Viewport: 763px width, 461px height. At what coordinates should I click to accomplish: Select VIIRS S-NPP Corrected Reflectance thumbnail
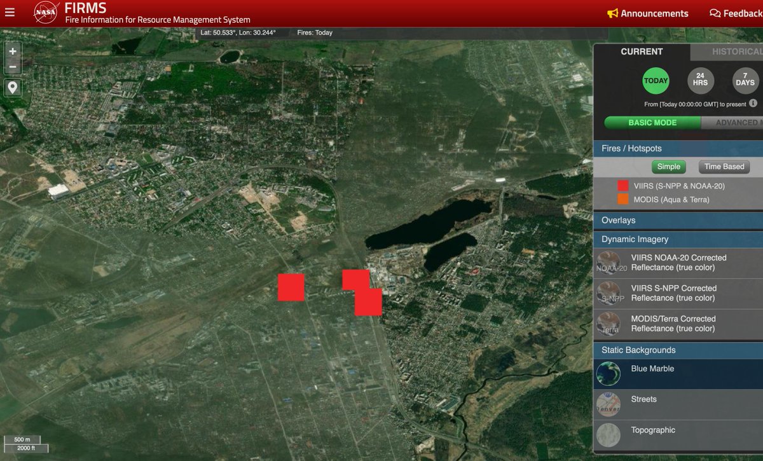(608, 294)
